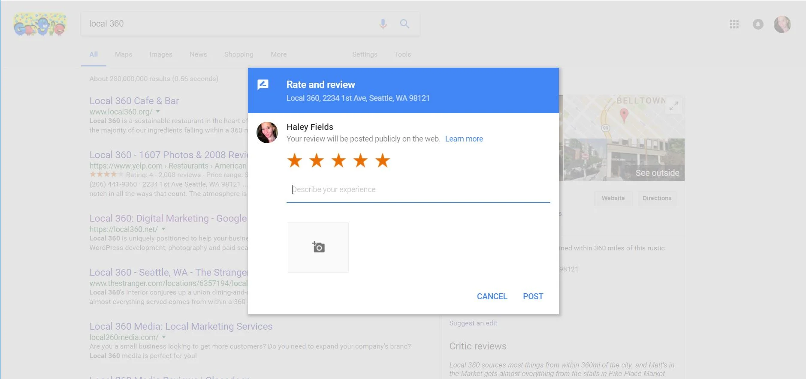This screenshot has width=806, height=379.
Task: Click the Website button
Action: pos(613,198)
